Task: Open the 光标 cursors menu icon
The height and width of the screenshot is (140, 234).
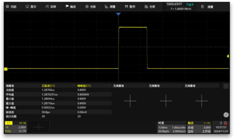Action: click(87, 7)
